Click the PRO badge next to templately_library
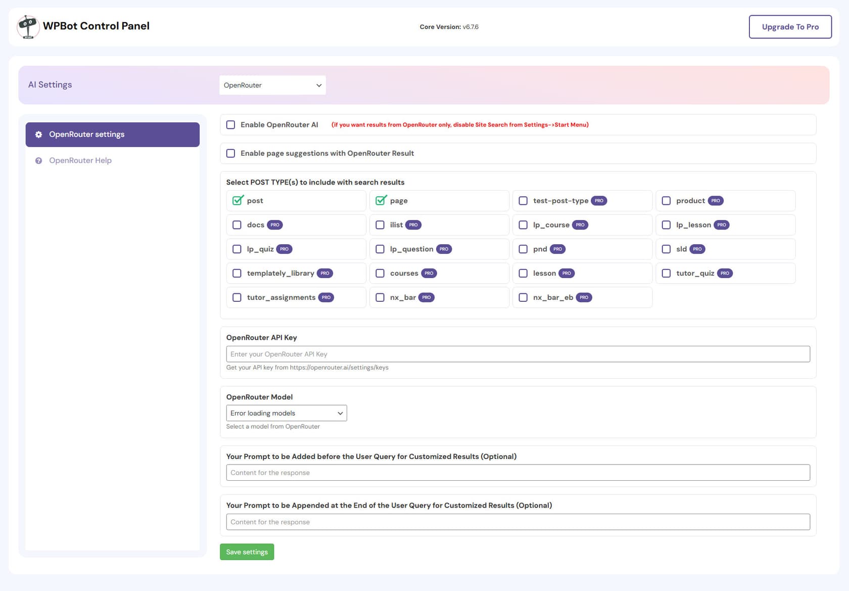 [x=325, y=274]
